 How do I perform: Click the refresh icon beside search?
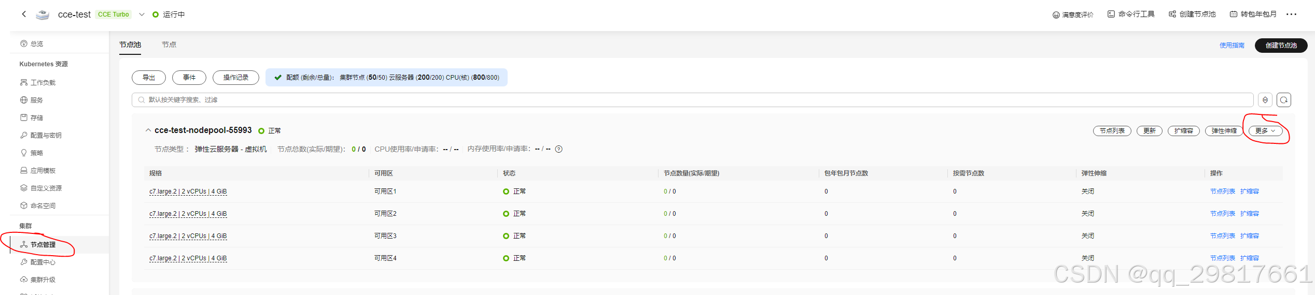(x=1284, y=100)
